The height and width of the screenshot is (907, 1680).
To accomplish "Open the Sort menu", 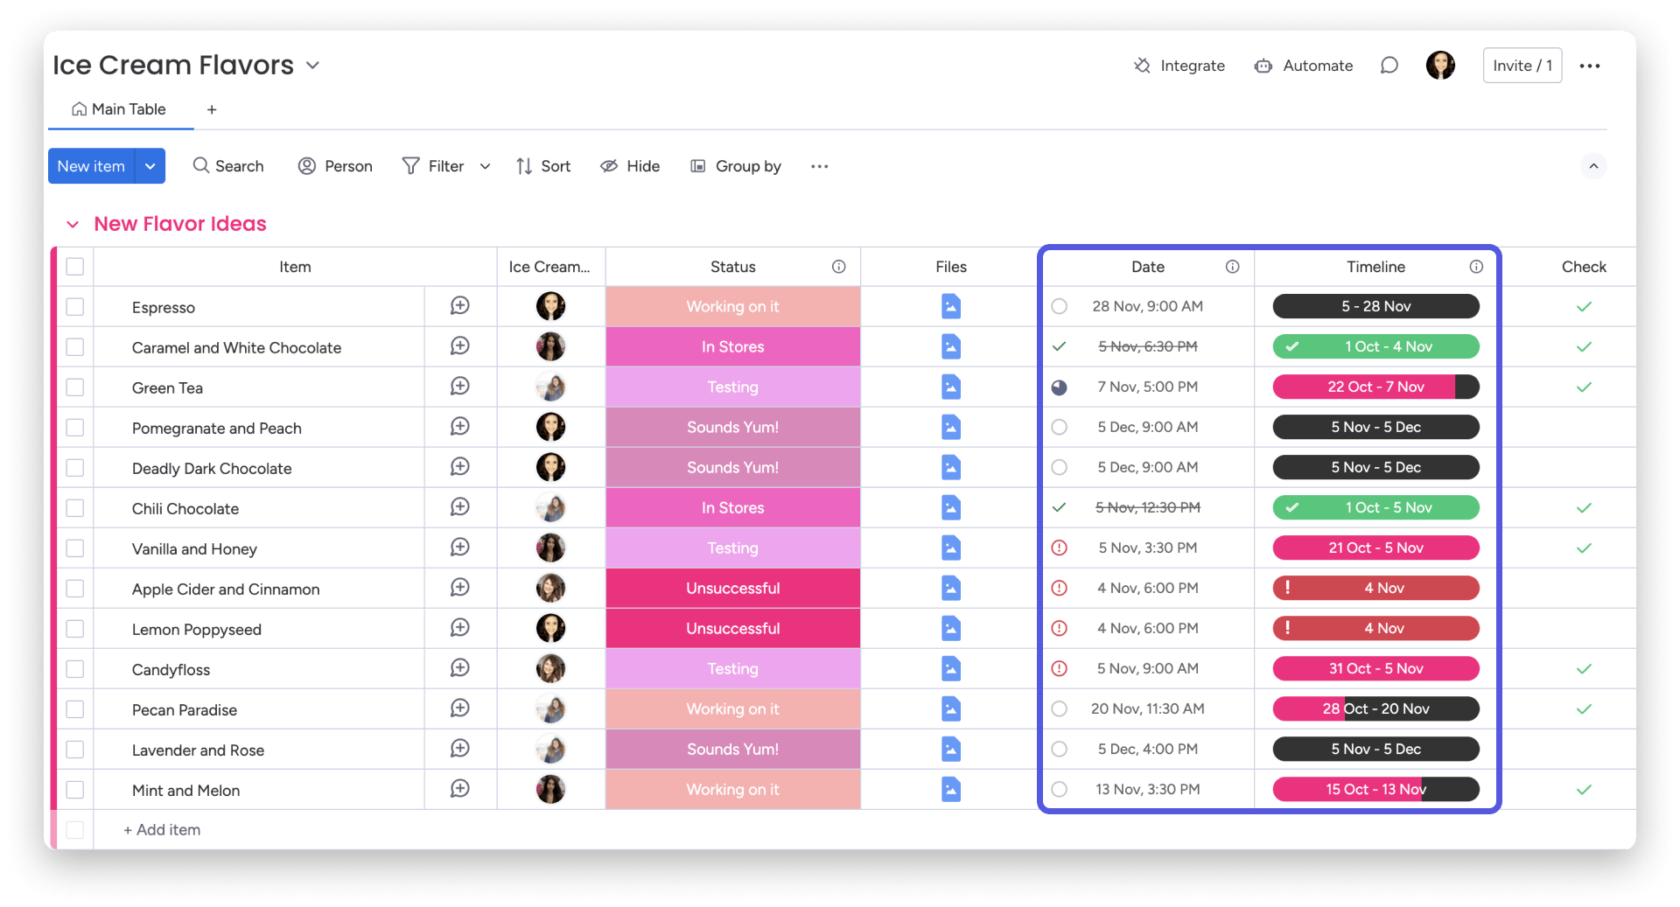I will pyautogui.click(x=543, y=166).
